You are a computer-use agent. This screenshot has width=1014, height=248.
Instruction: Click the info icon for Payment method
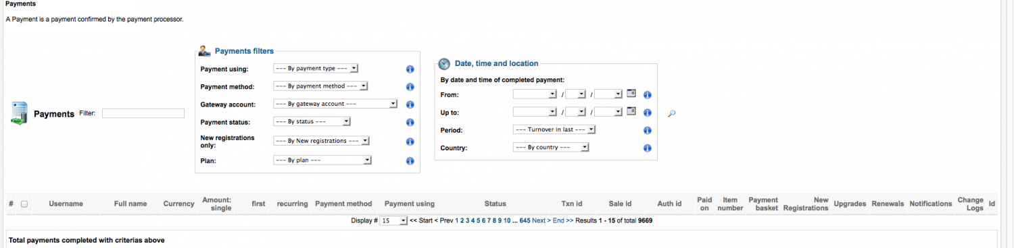pyautogui.click(x=410, y=87)
